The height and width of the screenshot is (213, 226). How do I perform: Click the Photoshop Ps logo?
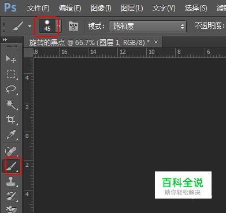[10, 8]
